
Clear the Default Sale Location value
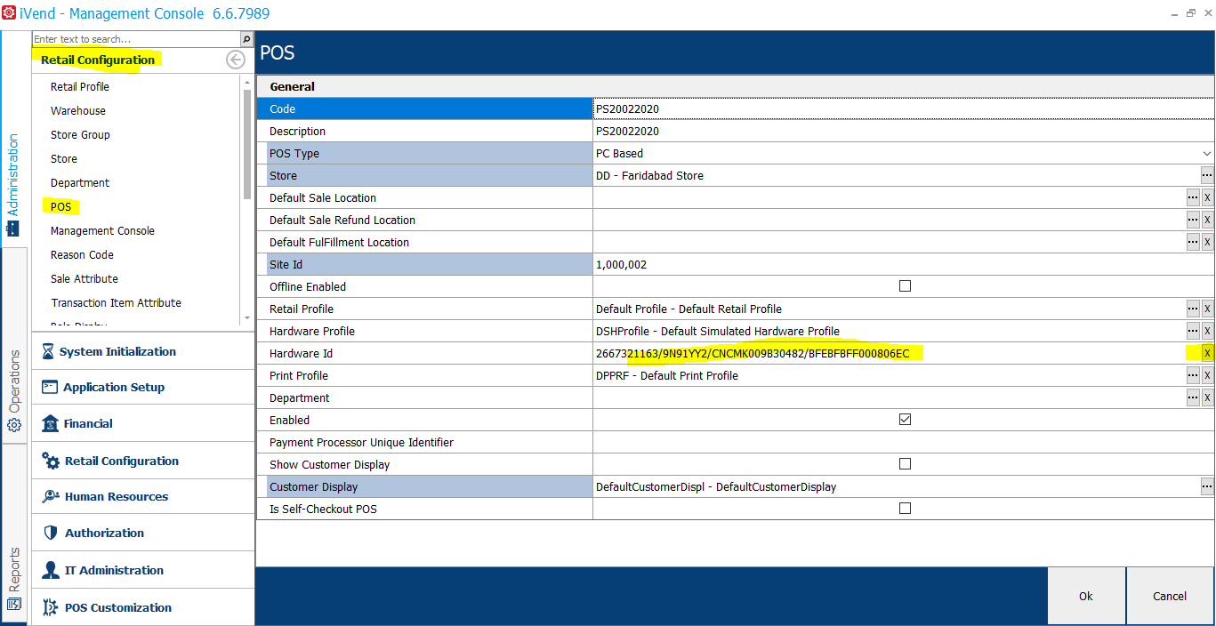[x=1208, y=197]
